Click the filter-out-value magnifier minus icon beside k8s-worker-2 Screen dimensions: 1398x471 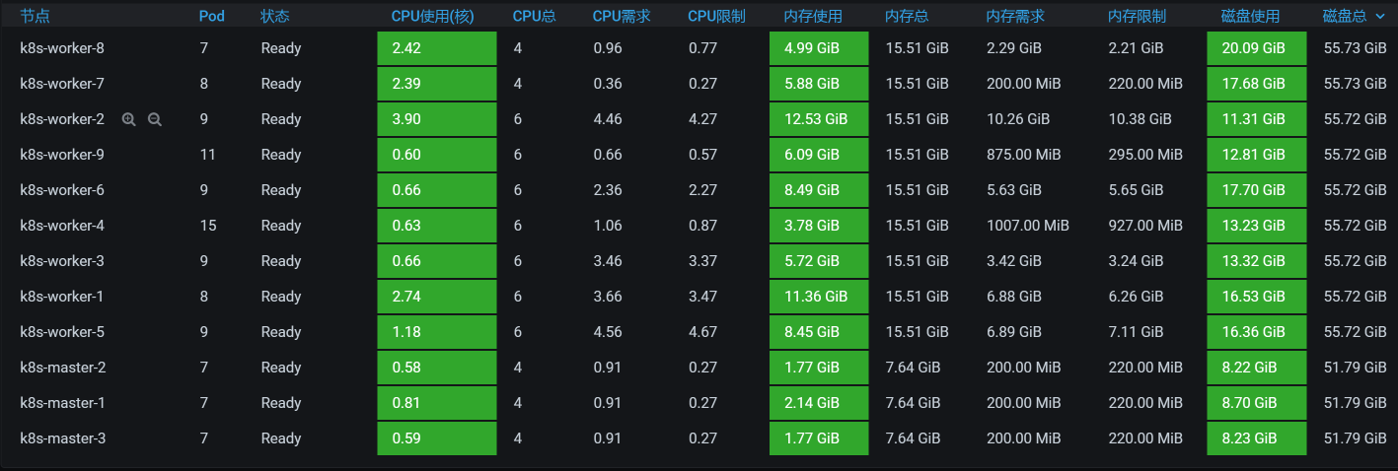click(x=154, y=119)
